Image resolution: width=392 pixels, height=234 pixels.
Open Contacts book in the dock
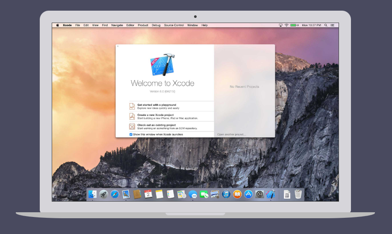point(137,194)
